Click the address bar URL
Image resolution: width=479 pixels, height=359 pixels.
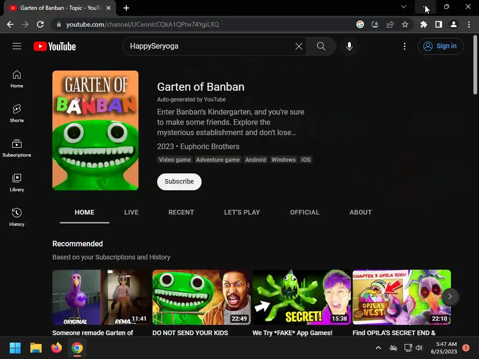[142, 24]
